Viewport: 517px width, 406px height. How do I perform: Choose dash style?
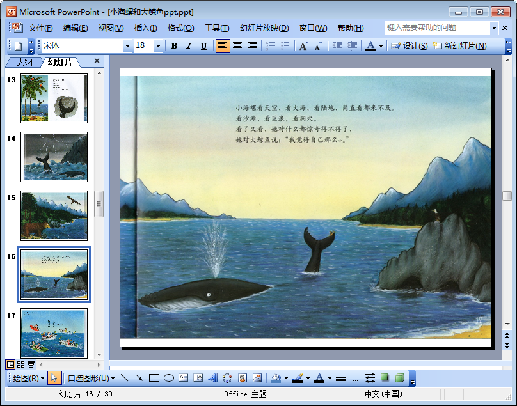(x=356, y=378)
